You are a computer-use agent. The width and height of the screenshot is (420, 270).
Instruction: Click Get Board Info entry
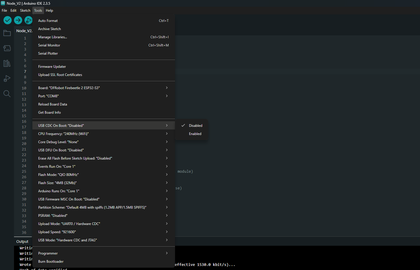click(49, 113)
